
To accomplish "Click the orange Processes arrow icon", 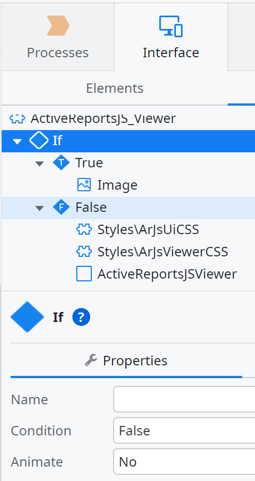I will 58,25.
